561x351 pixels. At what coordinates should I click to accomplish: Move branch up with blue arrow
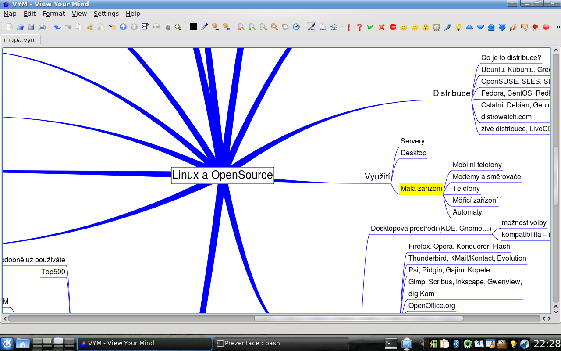pyautogui.click(x=123, y=27)
